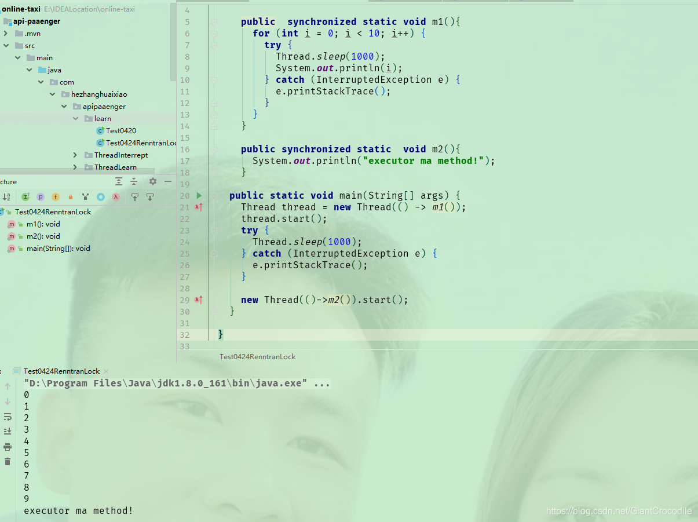Click fold marker on m2 method line 16

(x=214, y=149)
